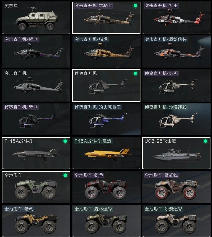Select the 突击直升机-猎虎 tiger camo skin

click(x=106, y=52)
